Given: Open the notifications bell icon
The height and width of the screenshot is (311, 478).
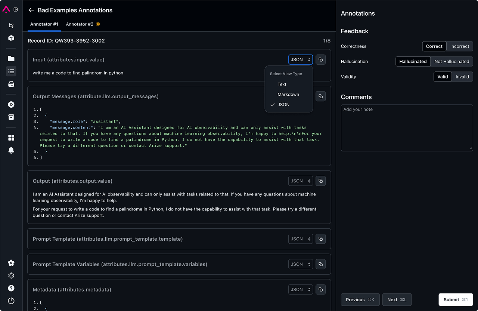Looking at the screenshot, I should pyautogui.click(x=11, y=150).
